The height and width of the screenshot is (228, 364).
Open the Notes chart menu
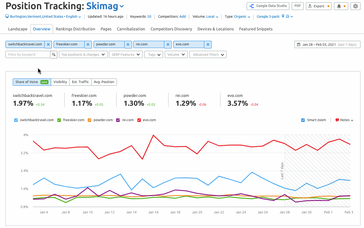coord(344,120)
